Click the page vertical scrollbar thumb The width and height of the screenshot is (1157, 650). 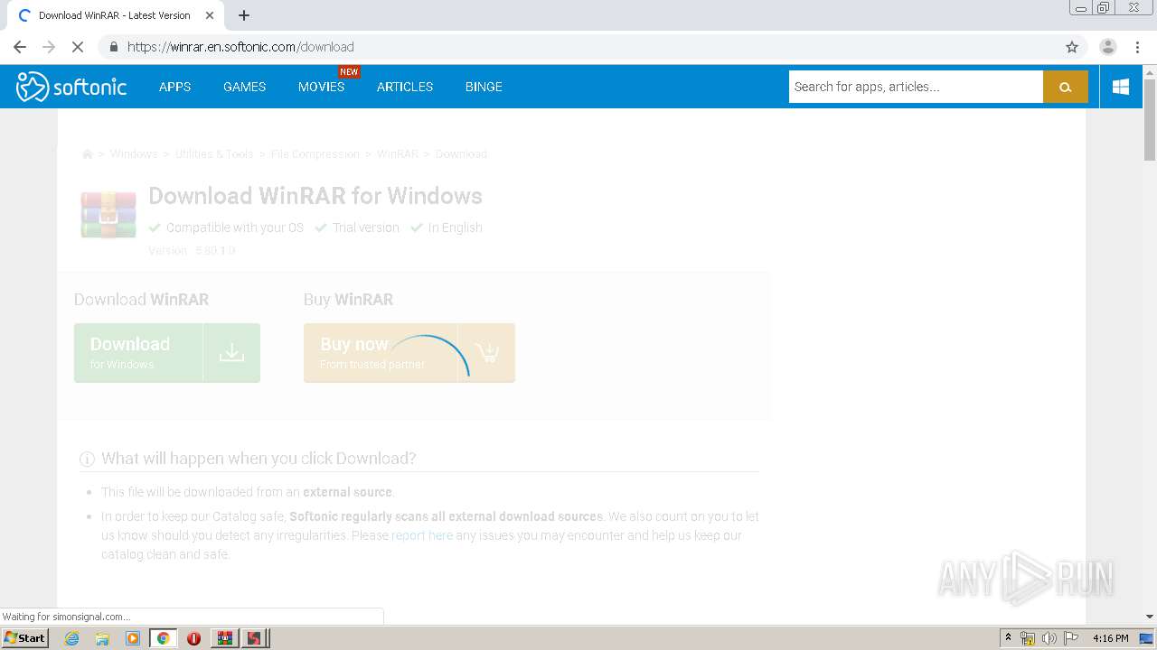coord(1150,119)
